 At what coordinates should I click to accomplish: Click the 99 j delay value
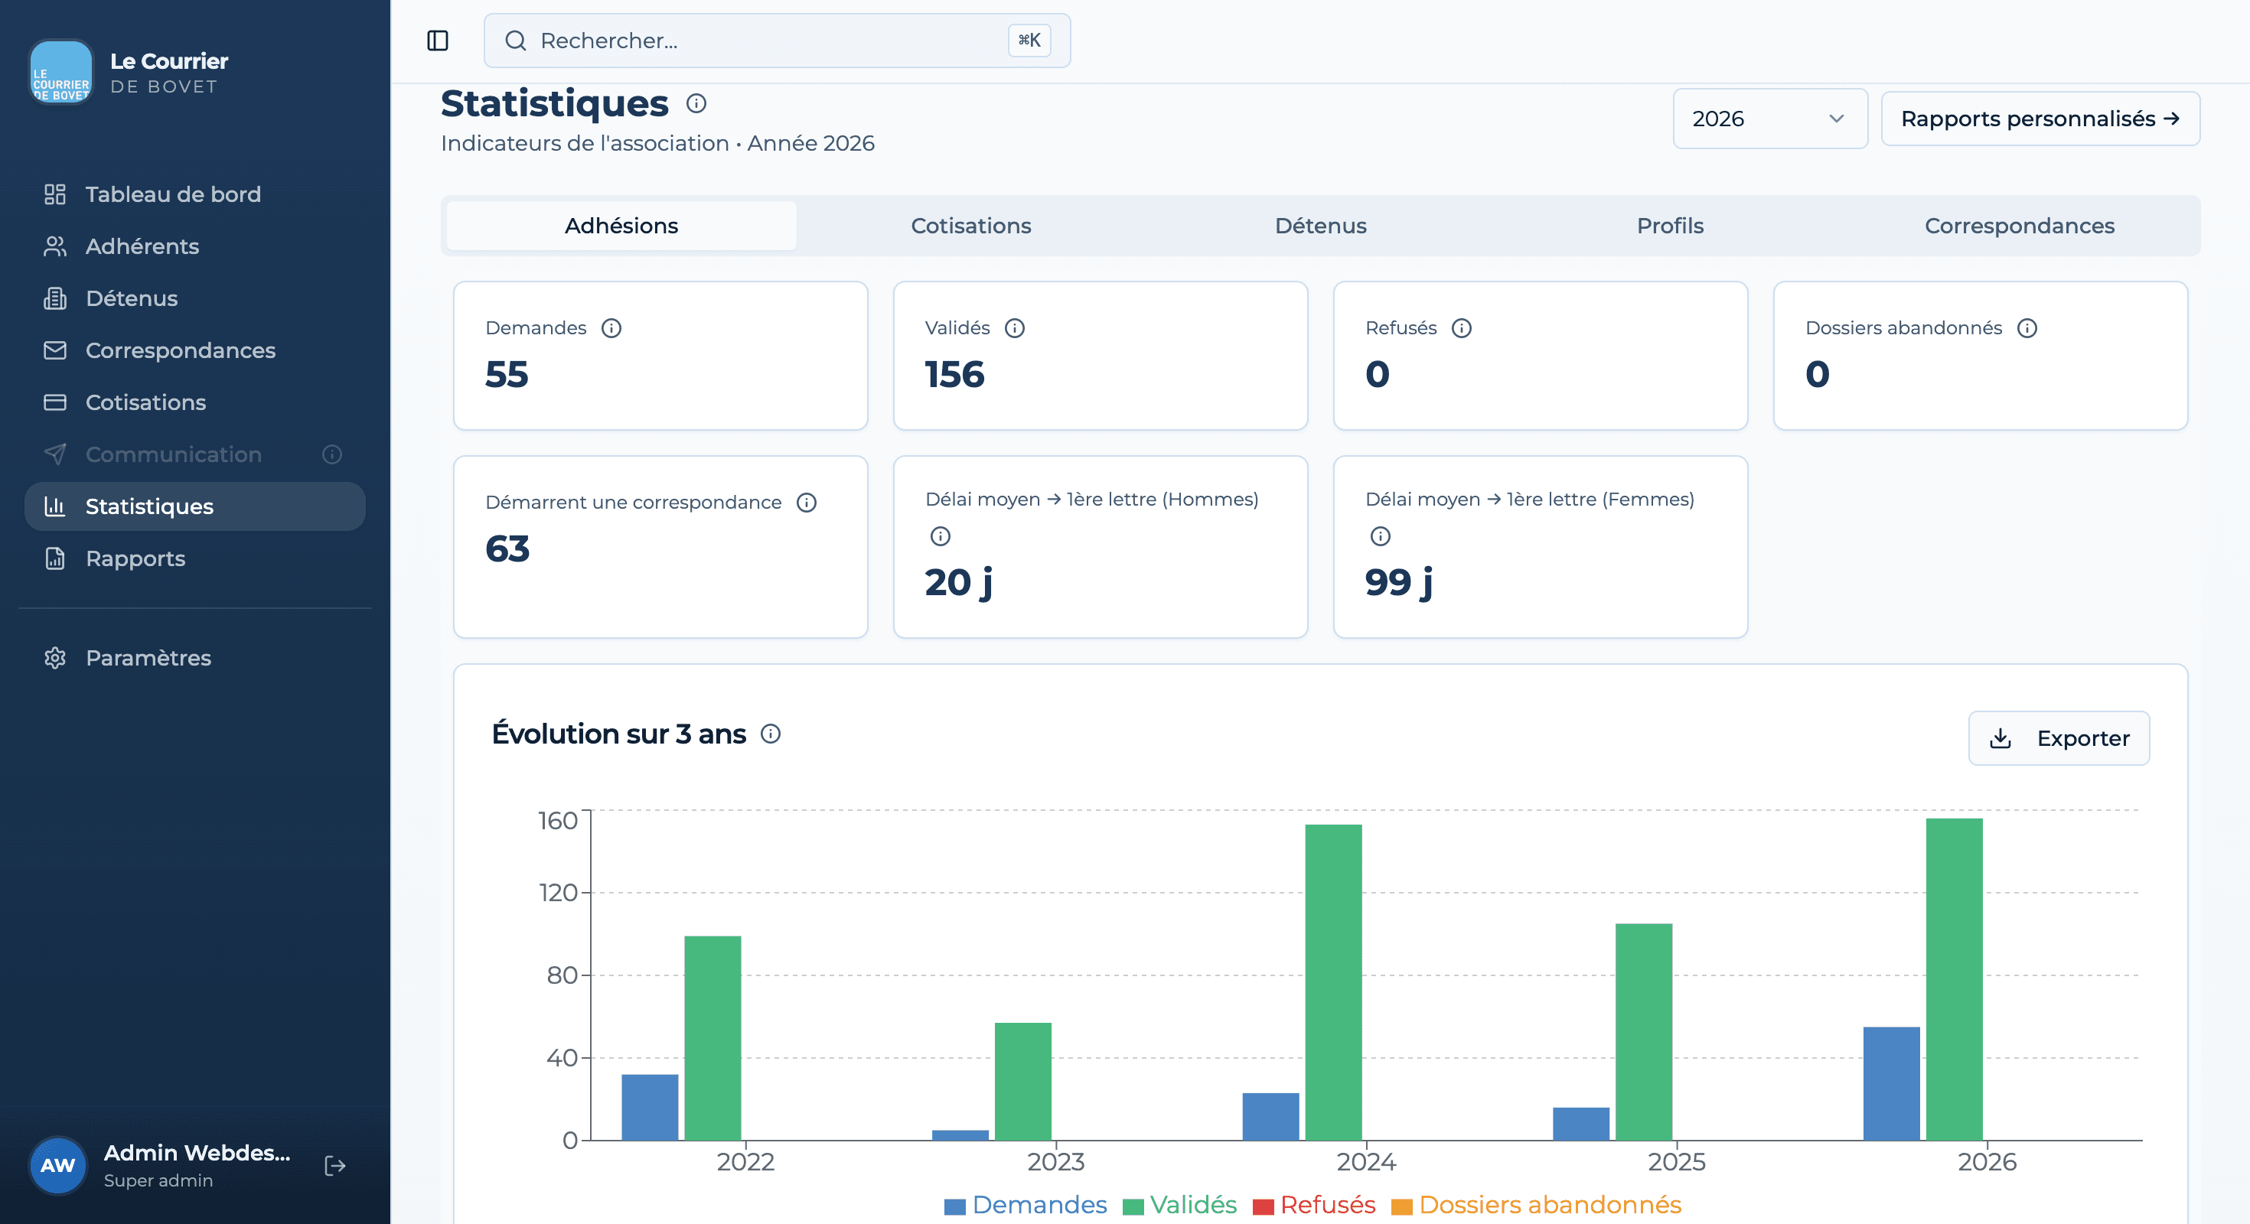click(x=1398, y=582)
